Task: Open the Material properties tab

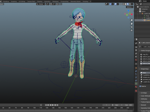Action: (136, 87)
